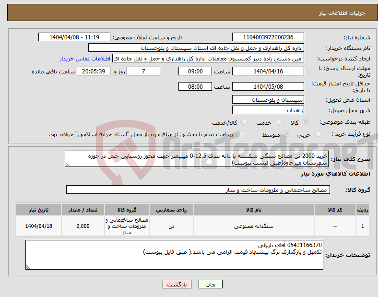Select the جزیی purchase type radio
378x297 pixels.
[318, 133]
